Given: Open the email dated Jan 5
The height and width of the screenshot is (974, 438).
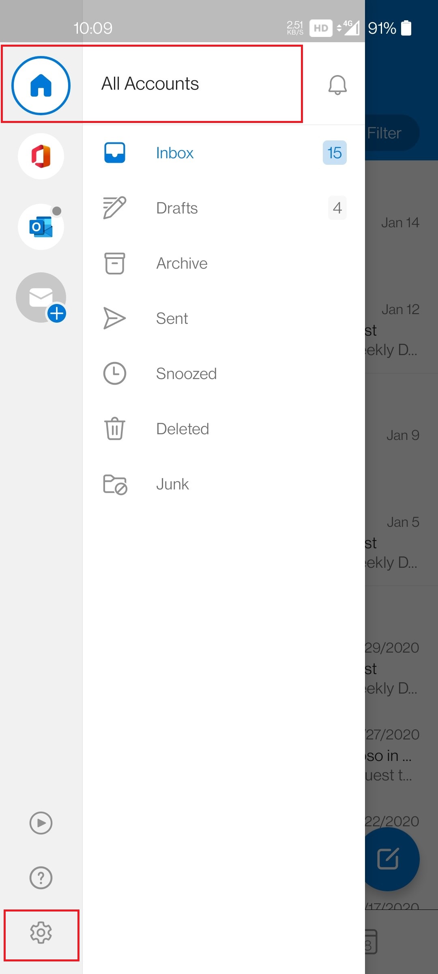Looking at the screenshot, I should tap(401, 542).
